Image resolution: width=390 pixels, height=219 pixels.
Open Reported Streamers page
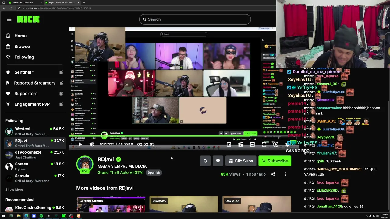pos(35,83)
